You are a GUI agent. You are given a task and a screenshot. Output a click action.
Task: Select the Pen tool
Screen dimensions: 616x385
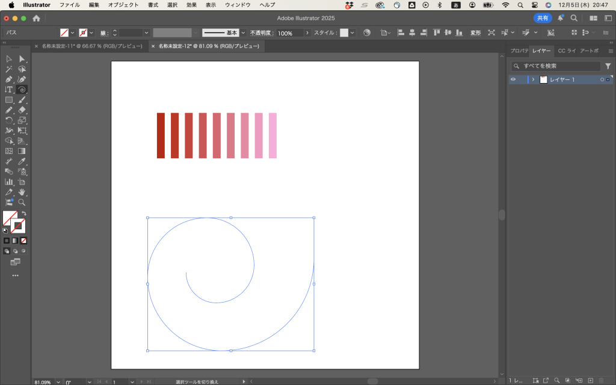(x=9, y=79)
